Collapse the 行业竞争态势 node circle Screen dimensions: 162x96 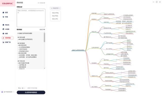[112, 34]
